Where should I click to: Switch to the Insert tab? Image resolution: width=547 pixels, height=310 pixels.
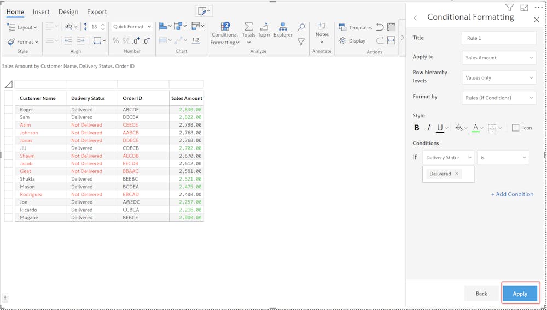point(41,11)
